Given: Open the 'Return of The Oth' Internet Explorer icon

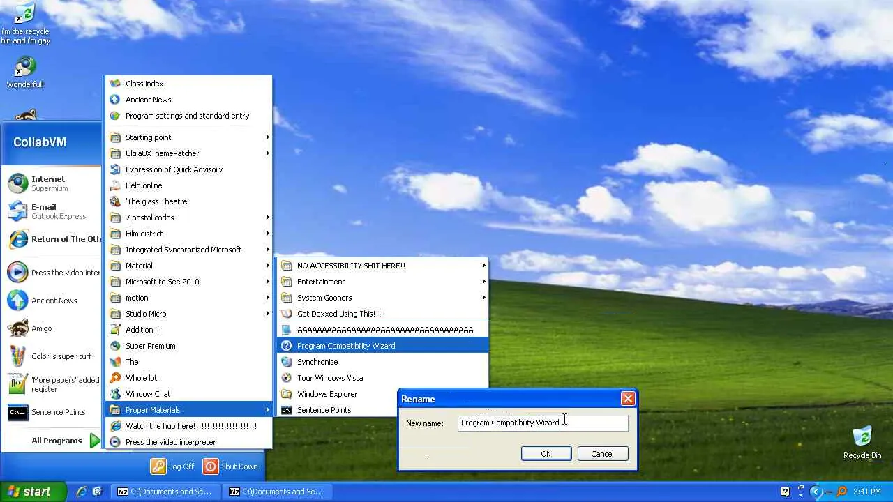Looking at the screenshot, I should click(x=17, y=239).
